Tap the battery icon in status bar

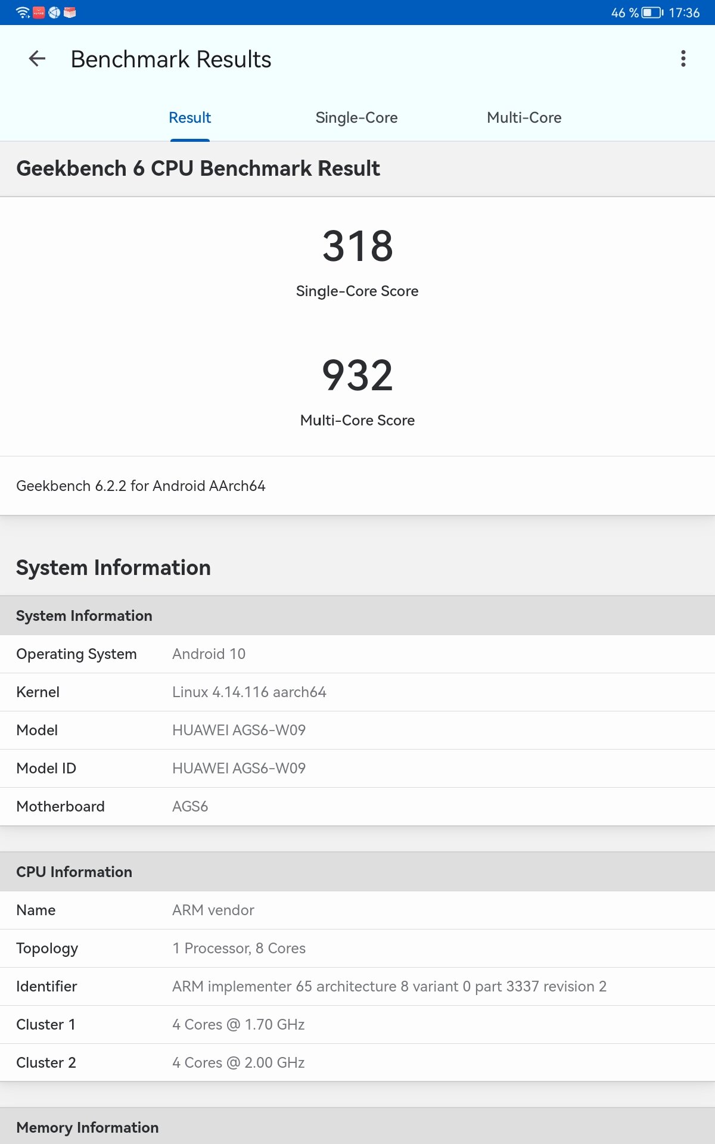pyautogui.click(x=652, y=13)
